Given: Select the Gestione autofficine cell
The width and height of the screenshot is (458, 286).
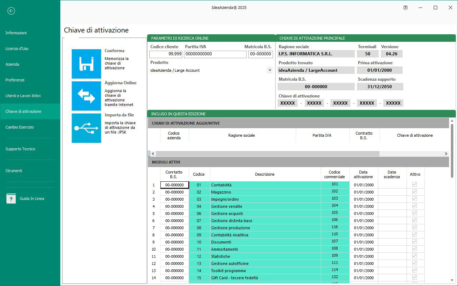Looking at the screenshot, I should coord(265,264).
